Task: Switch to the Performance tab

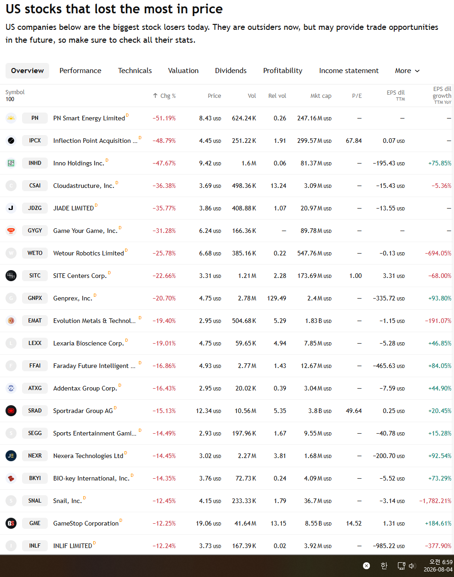Action: [x=80, y=71]
